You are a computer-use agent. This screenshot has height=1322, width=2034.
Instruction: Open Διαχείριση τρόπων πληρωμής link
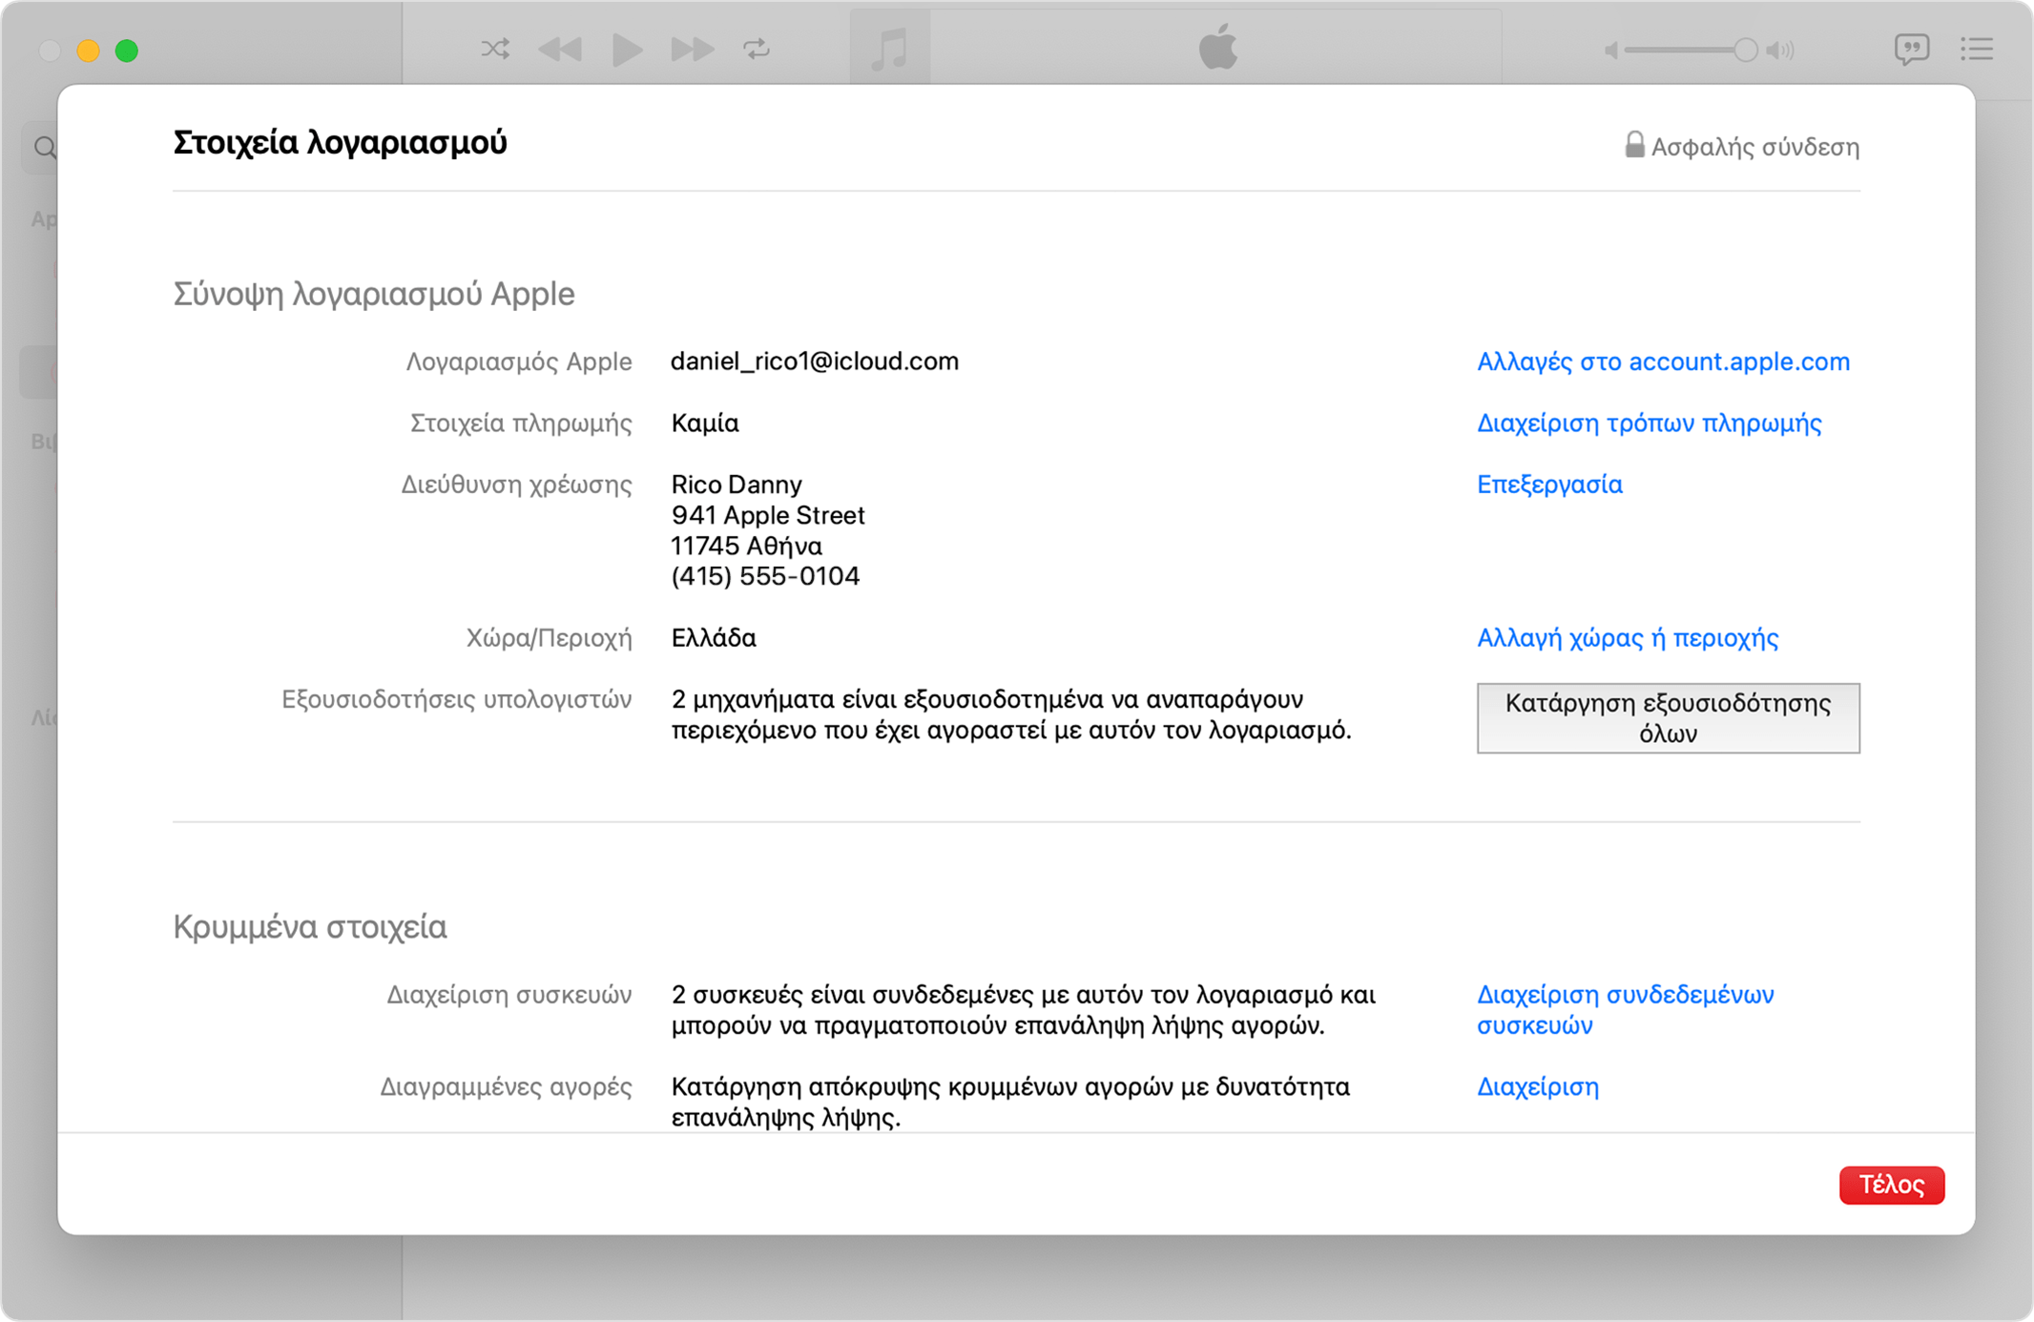coord(1650,423)
